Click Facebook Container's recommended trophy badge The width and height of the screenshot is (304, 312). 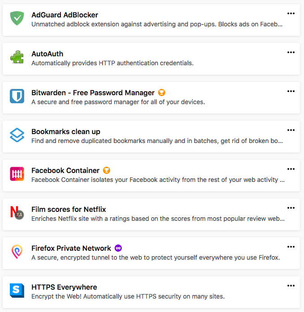107,170
